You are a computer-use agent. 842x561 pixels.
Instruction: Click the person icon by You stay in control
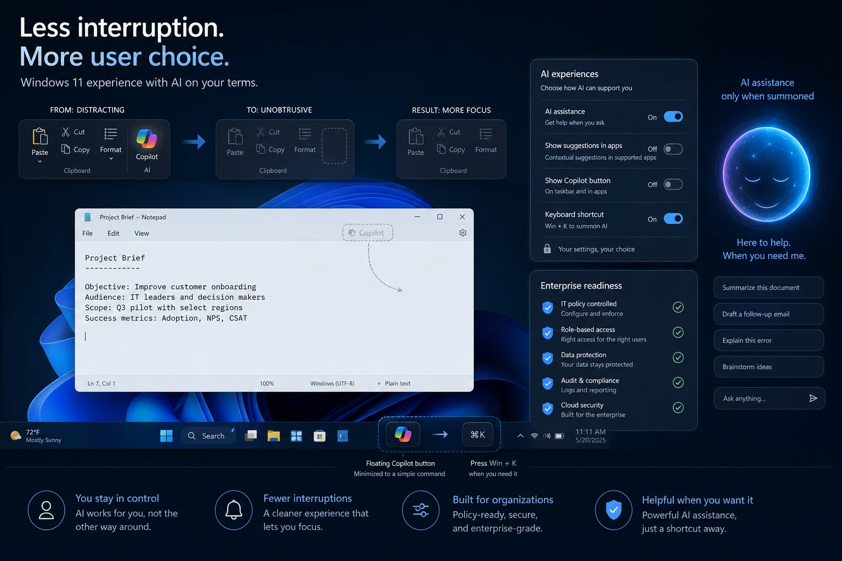[47, 510]
